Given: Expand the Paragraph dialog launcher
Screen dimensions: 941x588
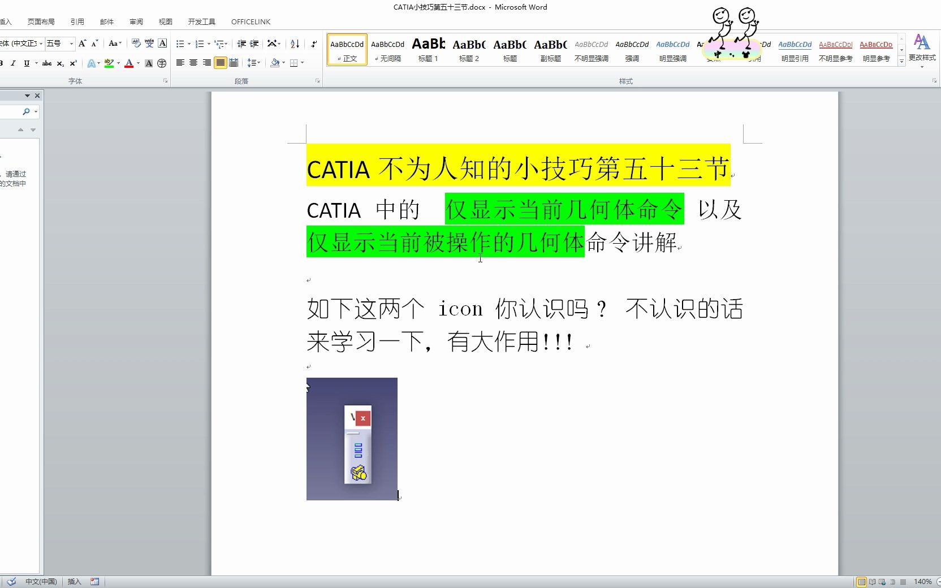Looking at the screenshot, I should [318, 81].
